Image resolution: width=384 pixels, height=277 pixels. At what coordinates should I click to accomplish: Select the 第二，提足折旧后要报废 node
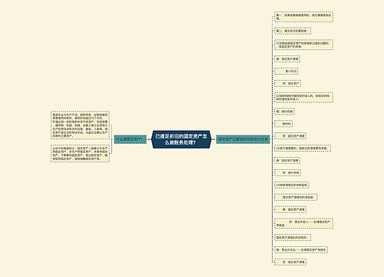(293, 31)
